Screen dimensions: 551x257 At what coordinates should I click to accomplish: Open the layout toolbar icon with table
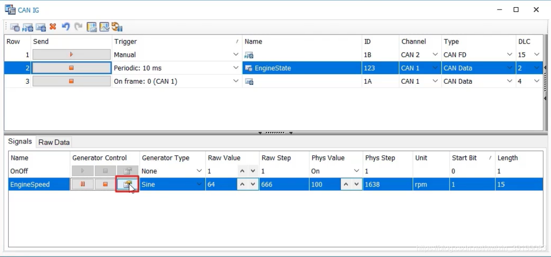(92, 27)
